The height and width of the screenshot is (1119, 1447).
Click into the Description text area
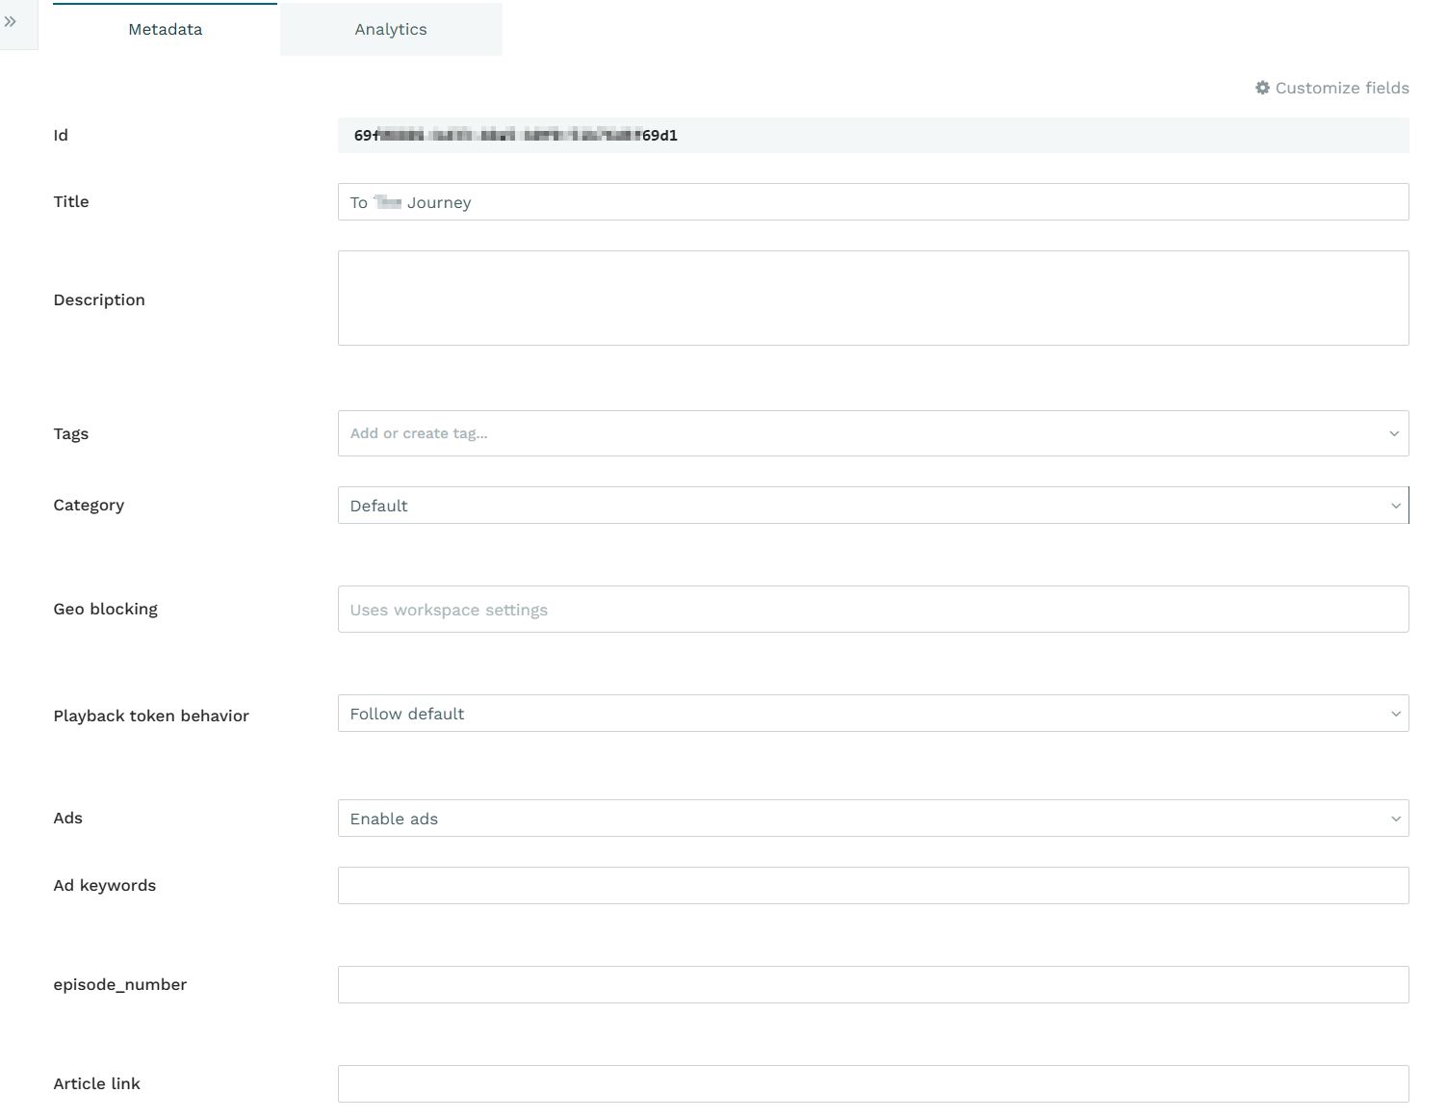click(873, 299)
